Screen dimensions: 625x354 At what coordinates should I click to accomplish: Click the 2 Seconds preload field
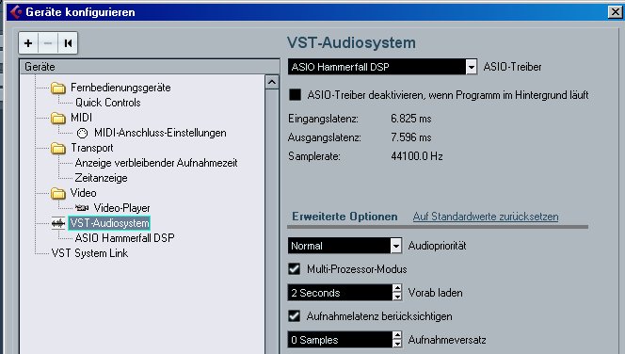click(340, 293)
